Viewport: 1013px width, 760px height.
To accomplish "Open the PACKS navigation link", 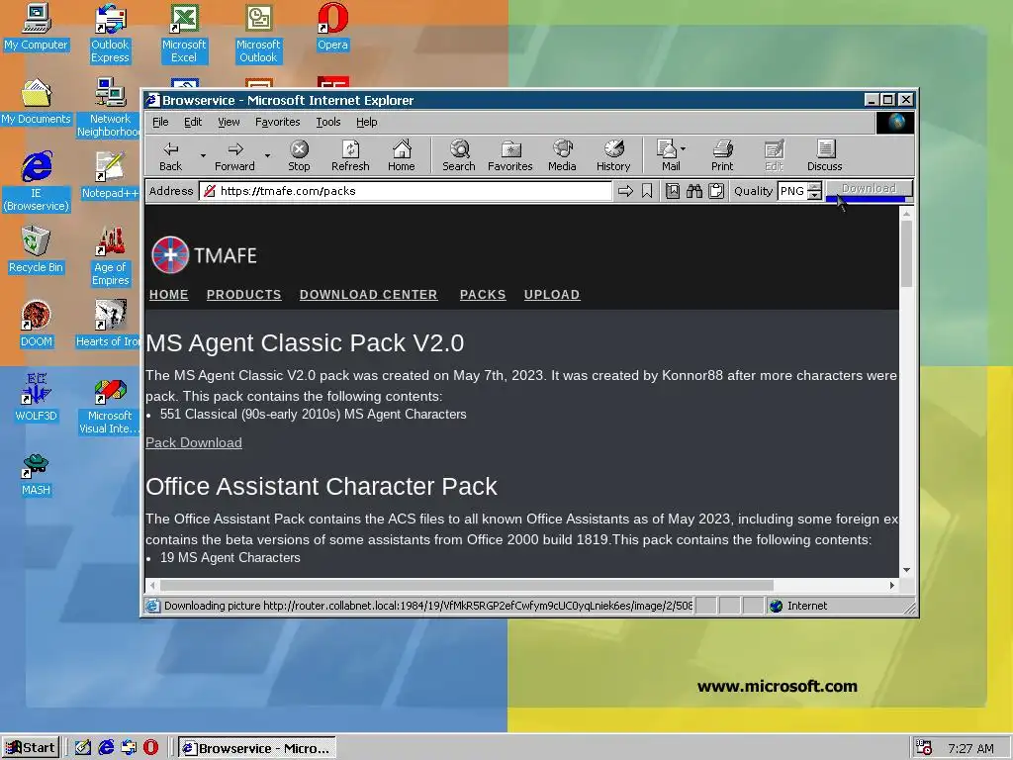I will (x=483, y=295).
